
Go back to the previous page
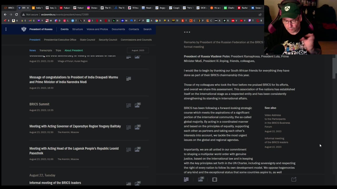(5, 14)
